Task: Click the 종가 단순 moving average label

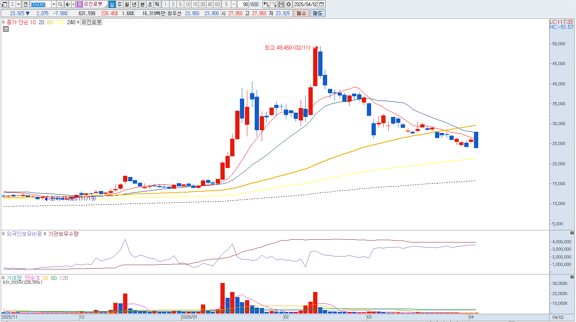Action: pyautogui.click(x=18, y=22)
